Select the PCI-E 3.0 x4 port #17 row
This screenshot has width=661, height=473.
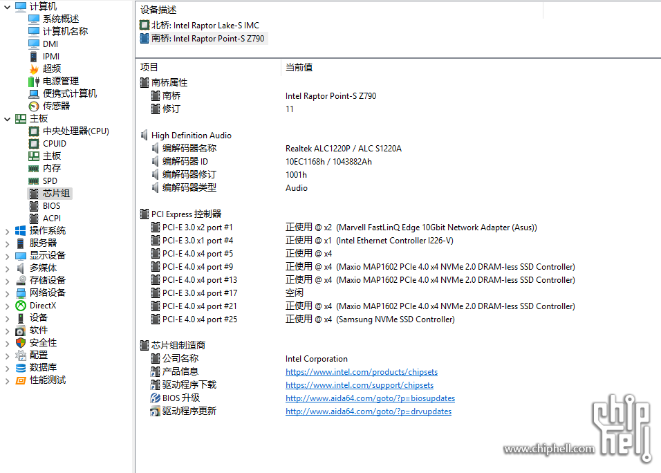point(398,293)
